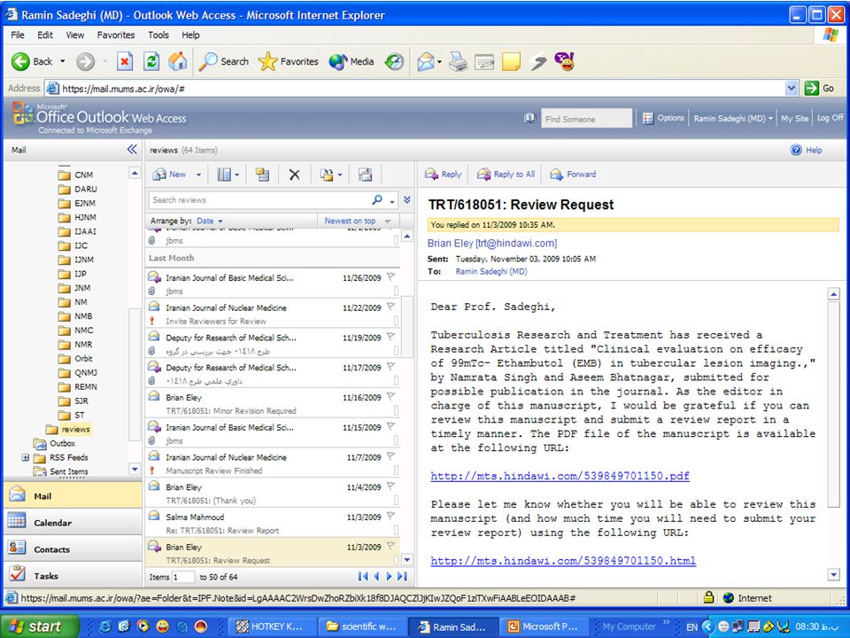850x638 pixels.
Task: Open the Media toolbar button
Action: pos(352,61)
